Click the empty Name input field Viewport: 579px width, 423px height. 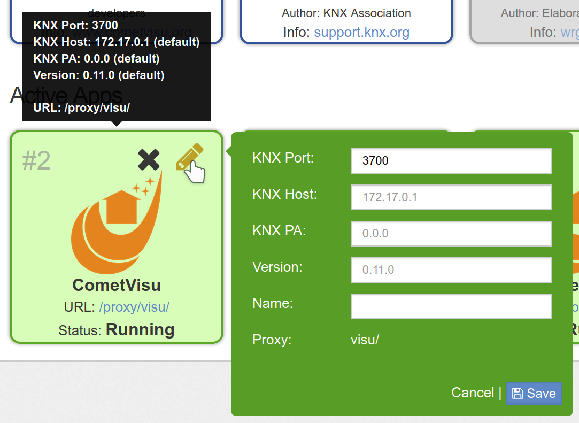pyautogui.click(x=451, y=306)
